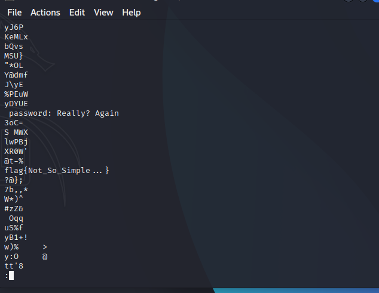Viewport: 379px width, 293px height.
Task: Click the terminal line 'uS%f'
Action: click(14, 228)
